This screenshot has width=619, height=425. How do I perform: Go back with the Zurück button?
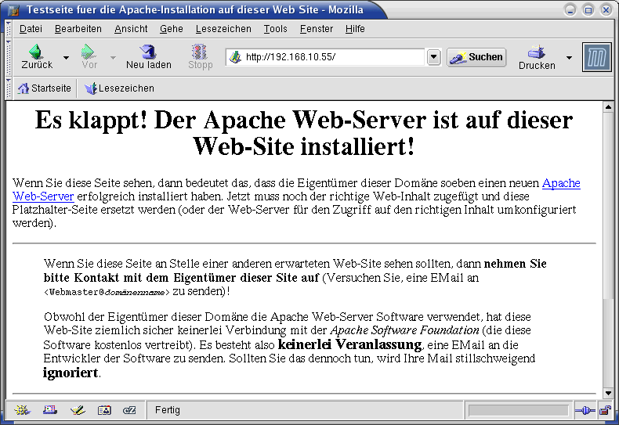coord(36,57)
